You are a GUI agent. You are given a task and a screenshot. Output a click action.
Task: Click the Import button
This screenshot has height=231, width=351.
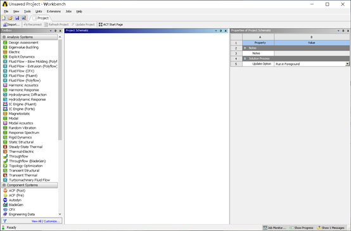click(x=11, y=25)
